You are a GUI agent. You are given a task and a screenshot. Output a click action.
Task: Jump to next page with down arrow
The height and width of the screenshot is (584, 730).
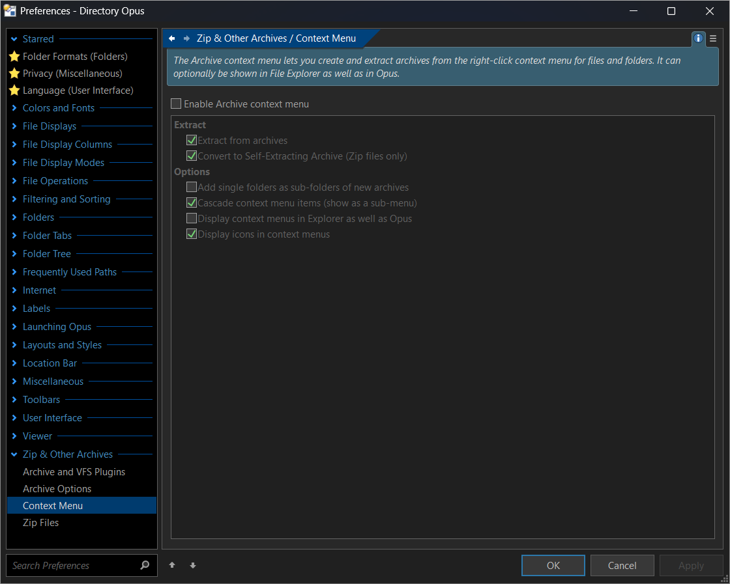tap(193, 565)
